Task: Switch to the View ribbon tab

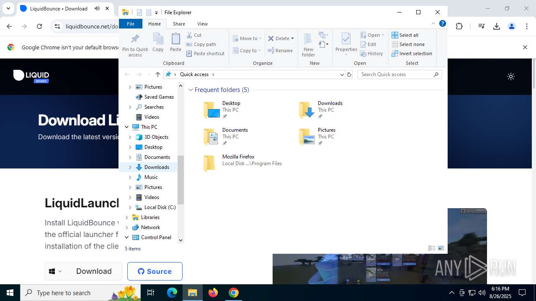Action: 202,24
